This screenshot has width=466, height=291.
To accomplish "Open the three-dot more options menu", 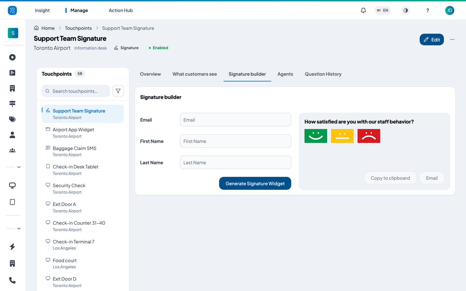I will point(452,39).
